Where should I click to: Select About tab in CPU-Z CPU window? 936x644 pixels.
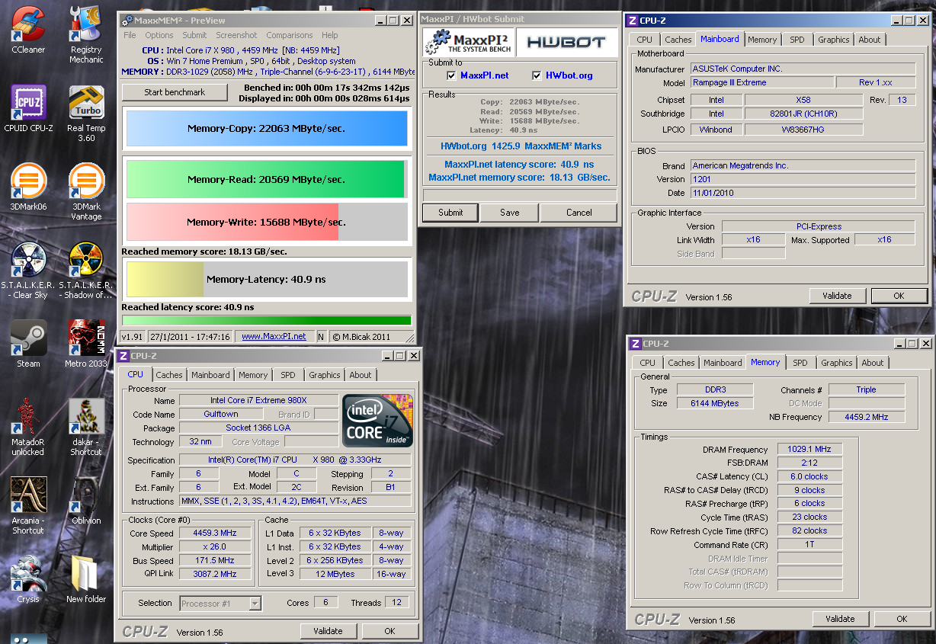361,375
